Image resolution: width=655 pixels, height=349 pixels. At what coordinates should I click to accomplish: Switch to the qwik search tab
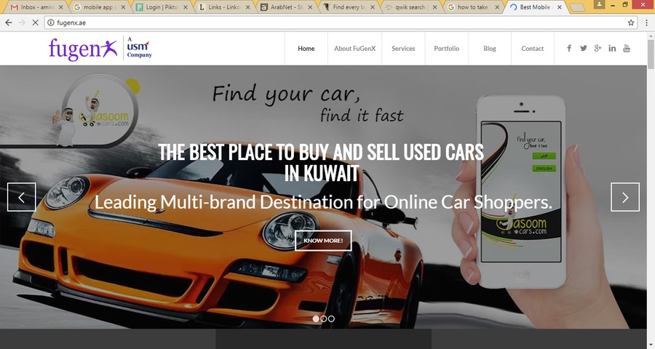point(411,7)
